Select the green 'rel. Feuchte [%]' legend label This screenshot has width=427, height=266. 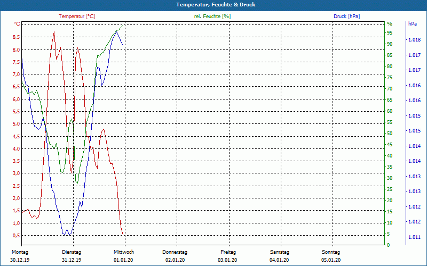pyautogui.click(x=212, y=16)
